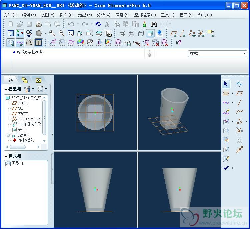This screenshot has height=229, width=250.
Task: Select Shading display mode icon
Action: [x=150, y=33]
